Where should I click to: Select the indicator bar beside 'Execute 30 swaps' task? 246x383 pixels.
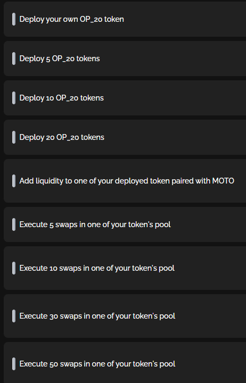pos(14,316)
